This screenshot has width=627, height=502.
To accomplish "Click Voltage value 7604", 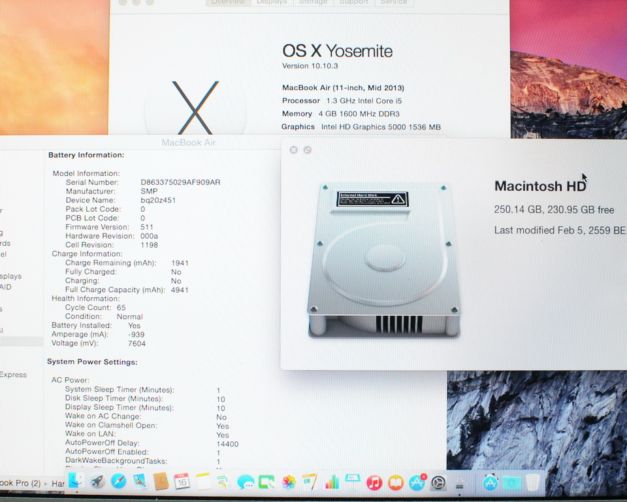I will pyautogui.click(x=137, y=343).
